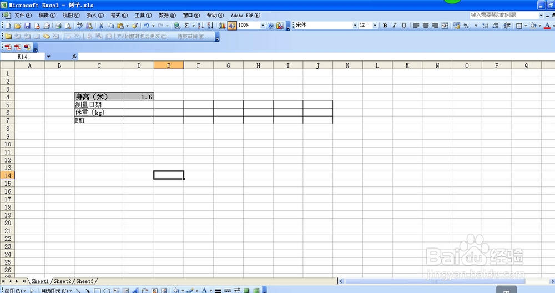The image size is (555, 293).
Task: Expand the font name 宋体 dropdown
Action: pos(355,26)
